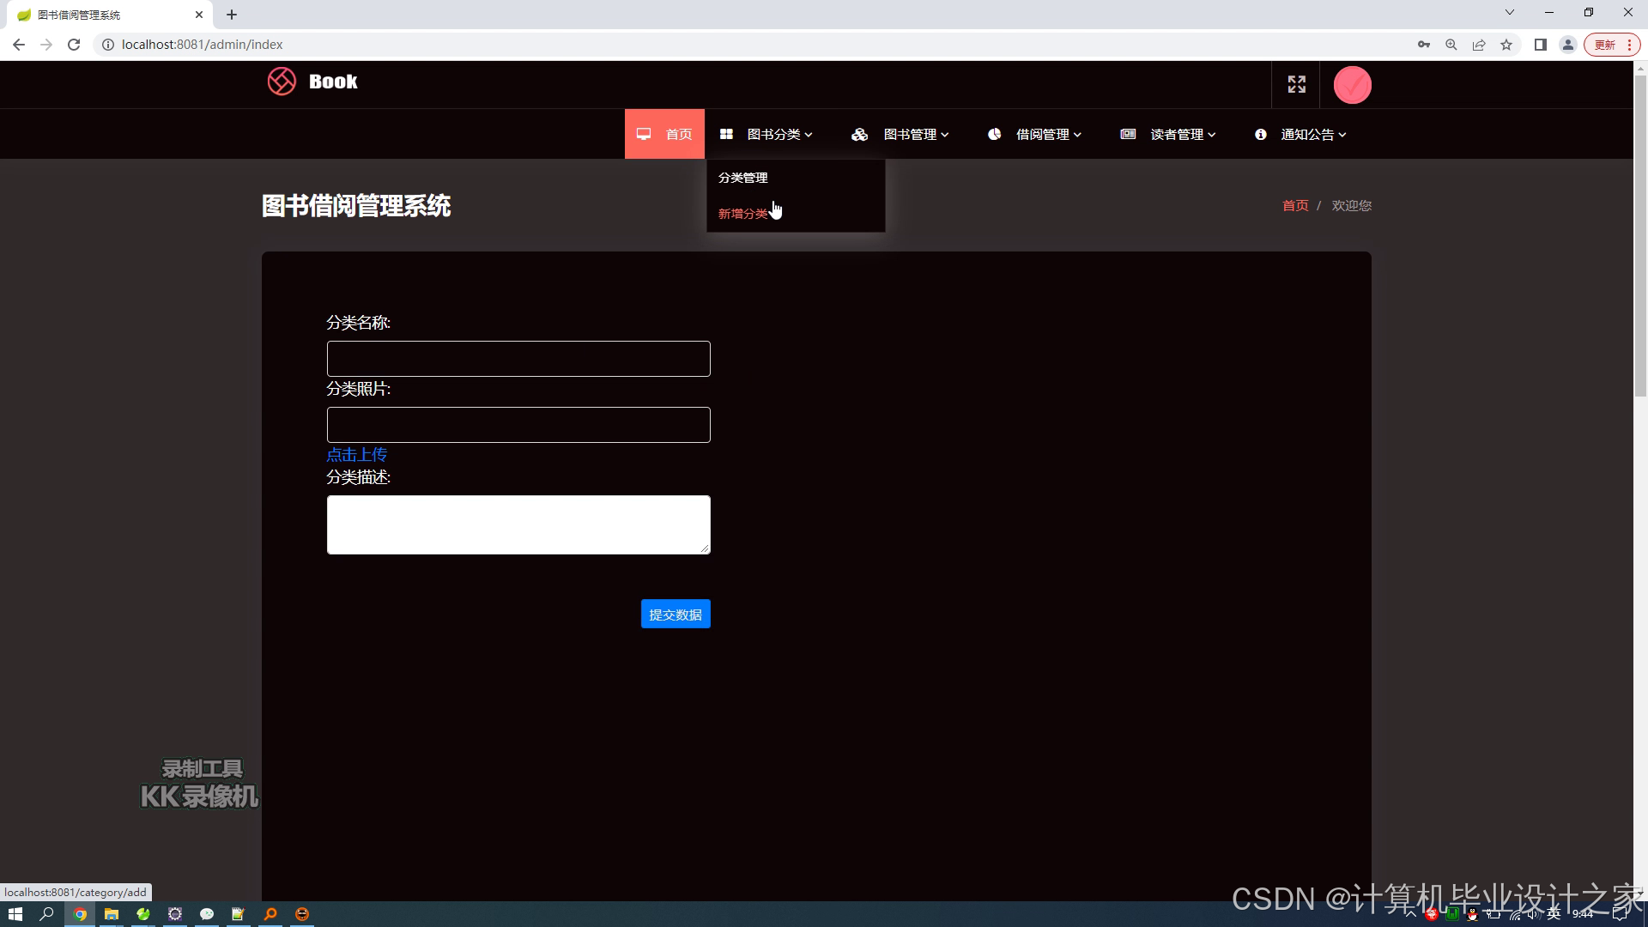
Task: Open the pink user avatar menu
Action: point(1352,85)
